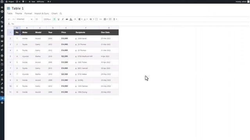Click the Due Date header cell
250x140 pixels.
point(109,32)
